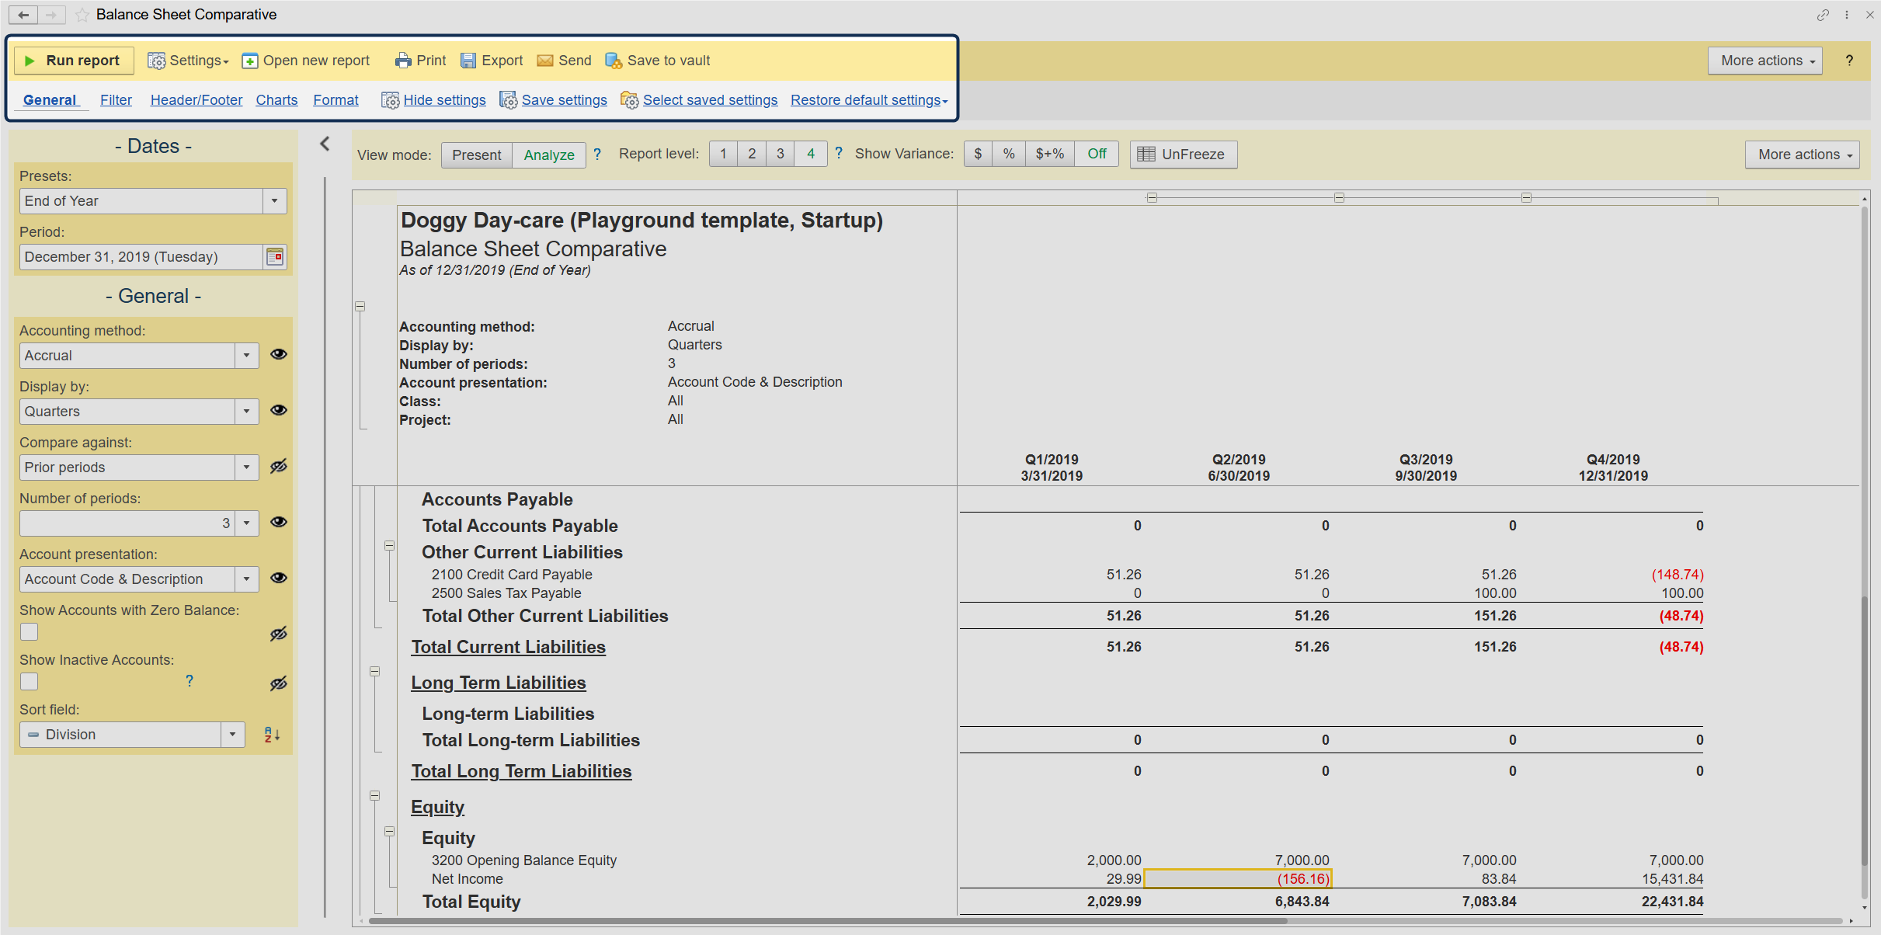The width and height of the screenshot is (1881, 935).
Task: Check Show Accounts with Zero Balance box
Action: [30, 632]
